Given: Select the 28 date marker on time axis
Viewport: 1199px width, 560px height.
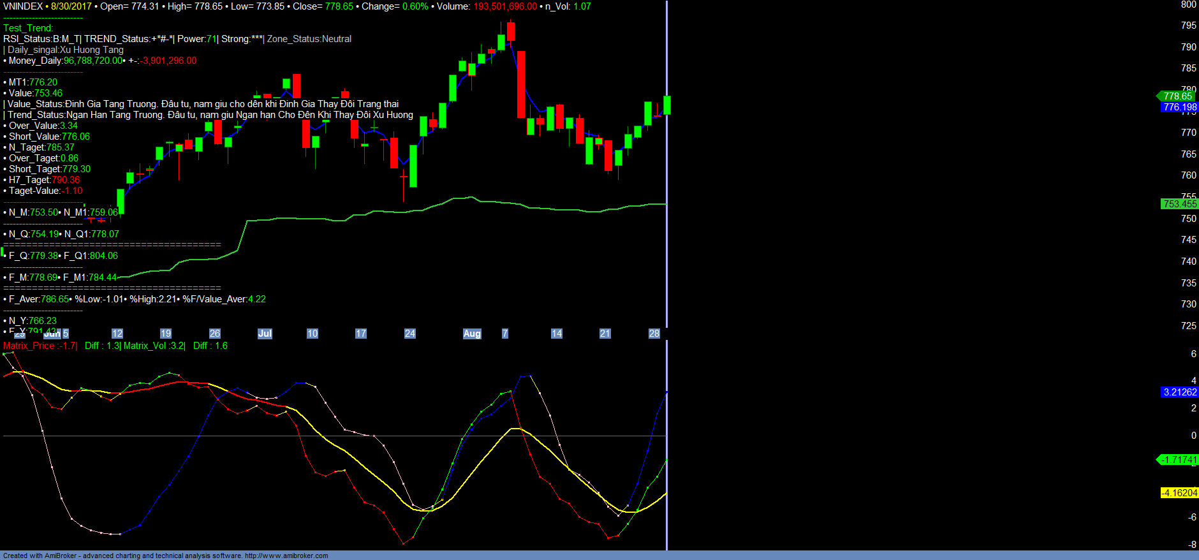Looking at the screenshot, I should 654,334.
